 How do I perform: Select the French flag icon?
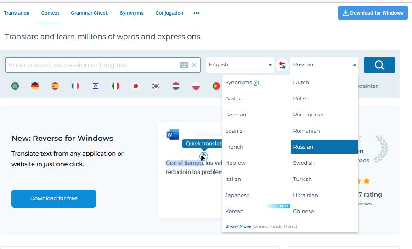click(x=75, y=86)
